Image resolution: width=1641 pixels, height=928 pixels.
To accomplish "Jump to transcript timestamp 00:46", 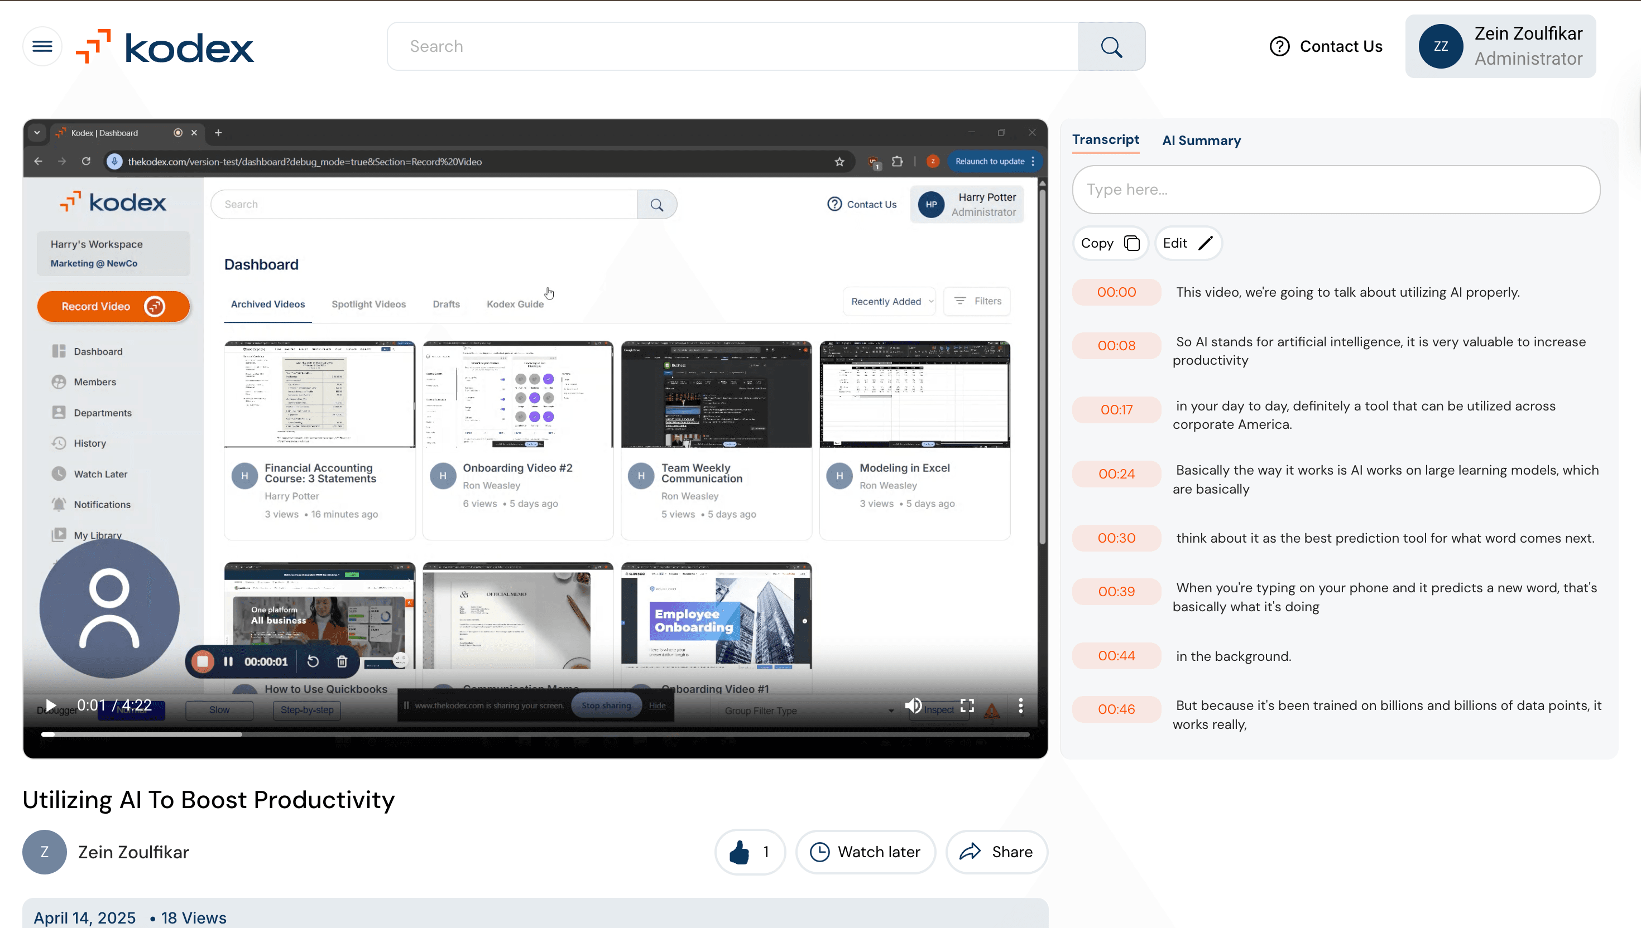I will pyautogui.click(x=1116, y=709).
